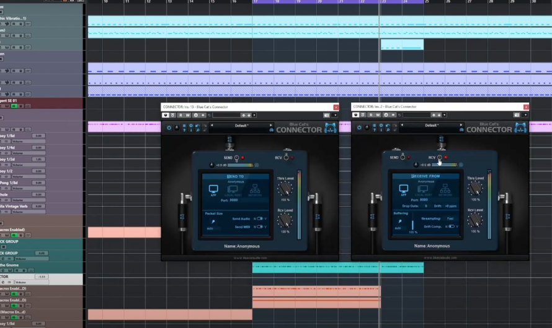This screenshot has width=552, height=328.
Task: Click snapshot camera icon in Ins. 13 window
Action: [326, 115]
